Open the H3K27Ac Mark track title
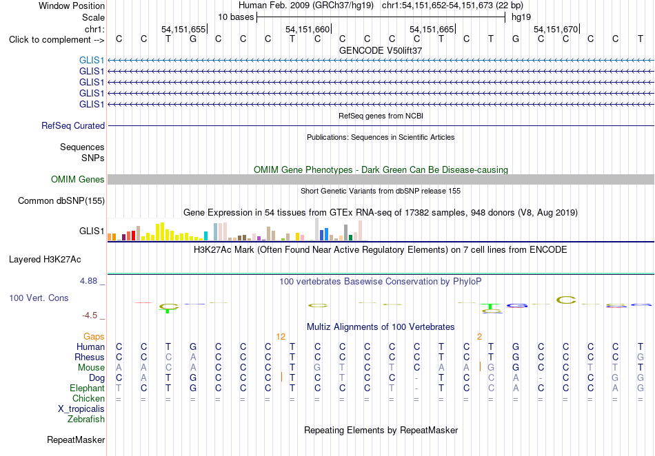 coord(381,250)
